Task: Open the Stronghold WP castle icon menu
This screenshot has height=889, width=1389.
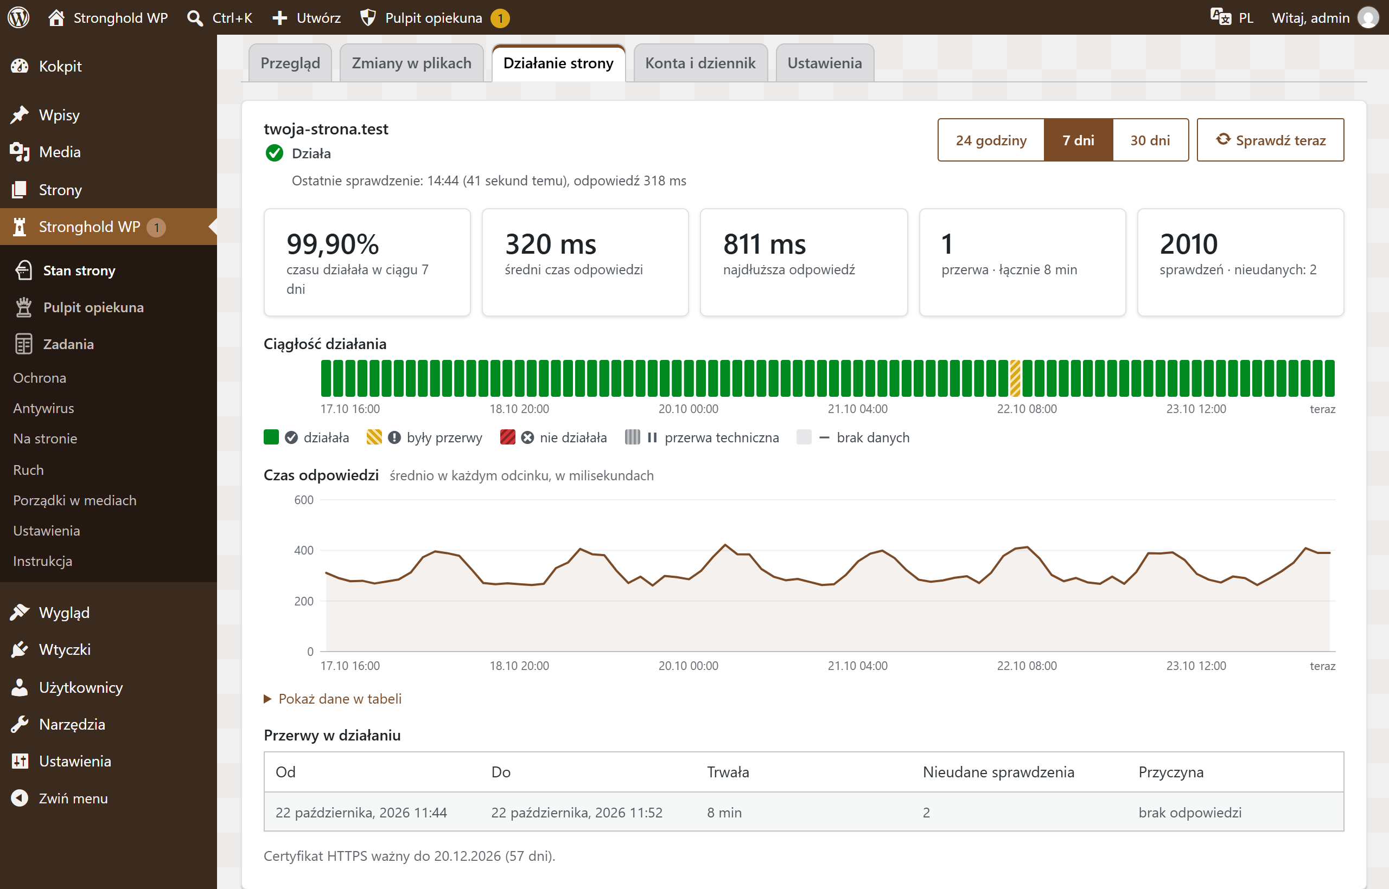Action: pyautogui.click(x=20, y=226)
